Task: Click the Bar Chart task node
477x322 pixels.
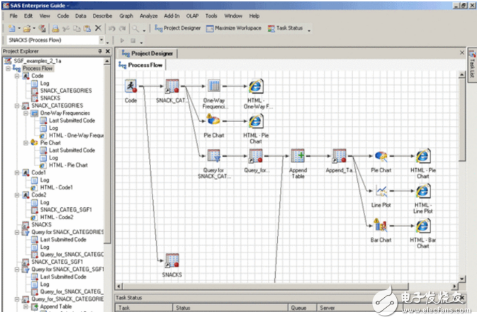Action: tap(381, 226)
